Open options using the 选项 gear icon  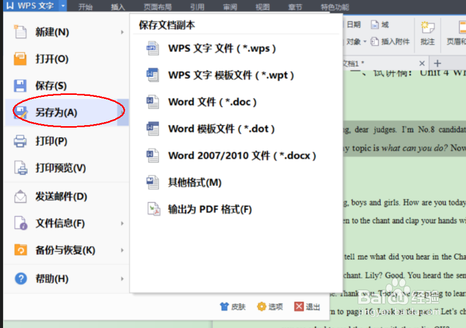click(261, 306)
